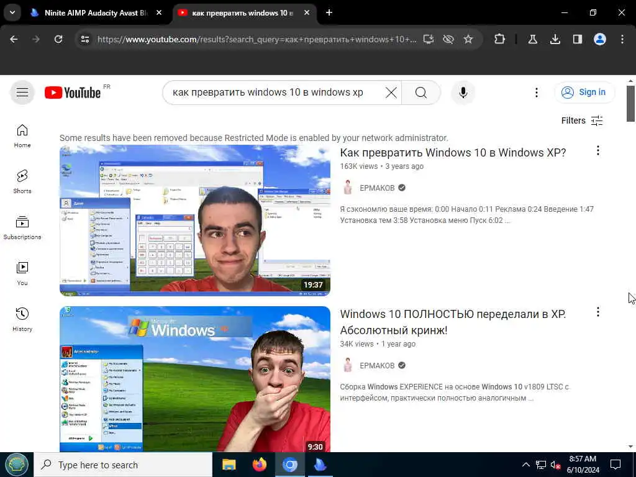Close the Ninite browser tab
The width and height of the screenshot is (636, 477).
pos(159,12)
